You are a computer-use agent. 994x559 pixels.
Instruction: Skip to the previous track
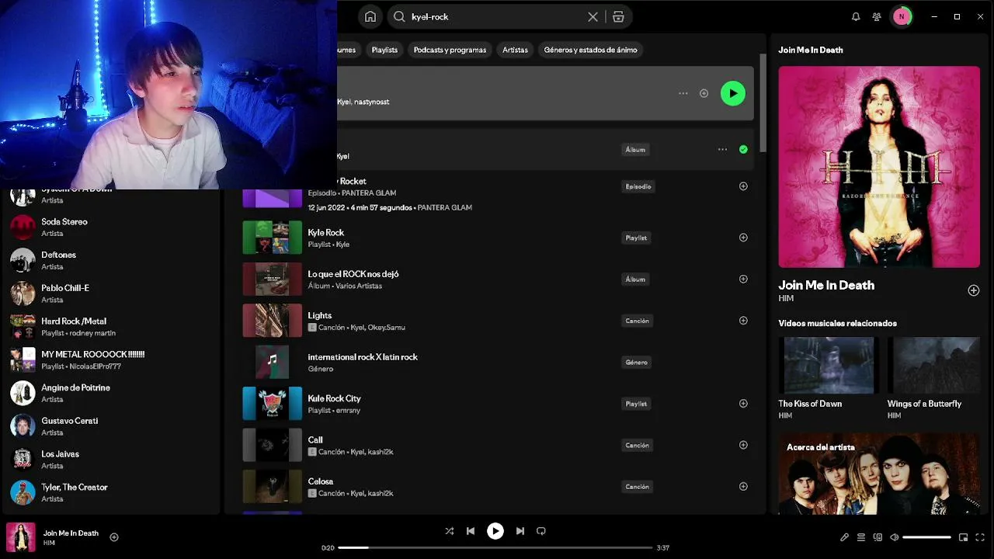point(471,531)
